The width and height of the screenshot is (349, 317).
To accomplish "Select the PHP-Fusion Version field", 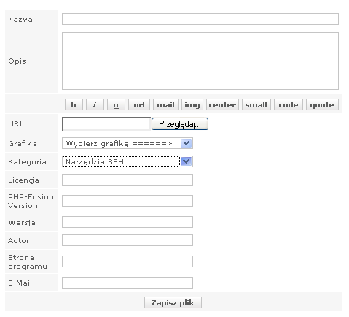I will coord(128,201).
